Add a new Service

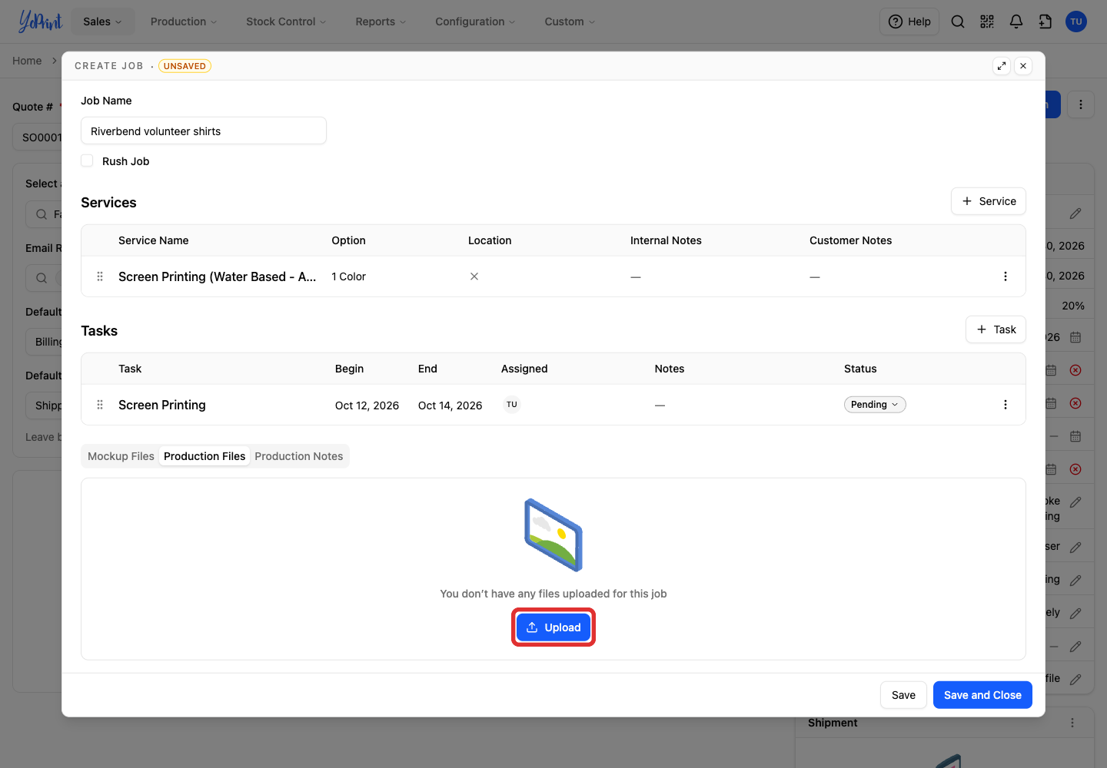(989, 201)
